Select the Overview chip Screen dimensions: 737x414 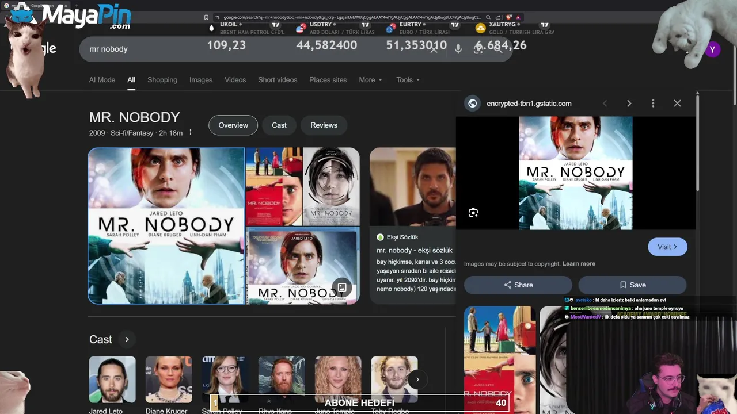pyautogui.click(x=233, y=125)
